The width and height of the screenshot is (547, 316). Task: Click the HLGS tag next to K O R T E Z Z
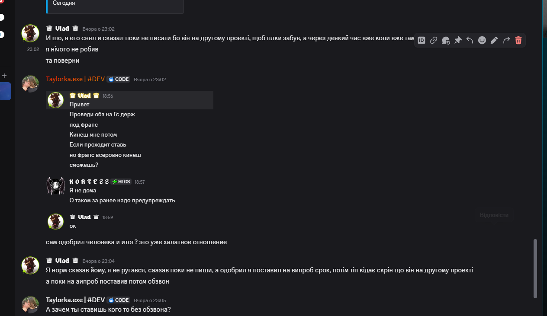click(x=121, y=182)
